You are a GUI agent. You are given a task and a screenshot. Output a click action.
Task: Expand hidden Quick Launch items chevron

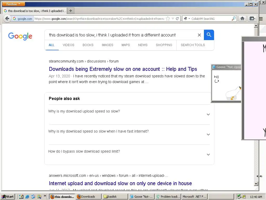(45, 196)
